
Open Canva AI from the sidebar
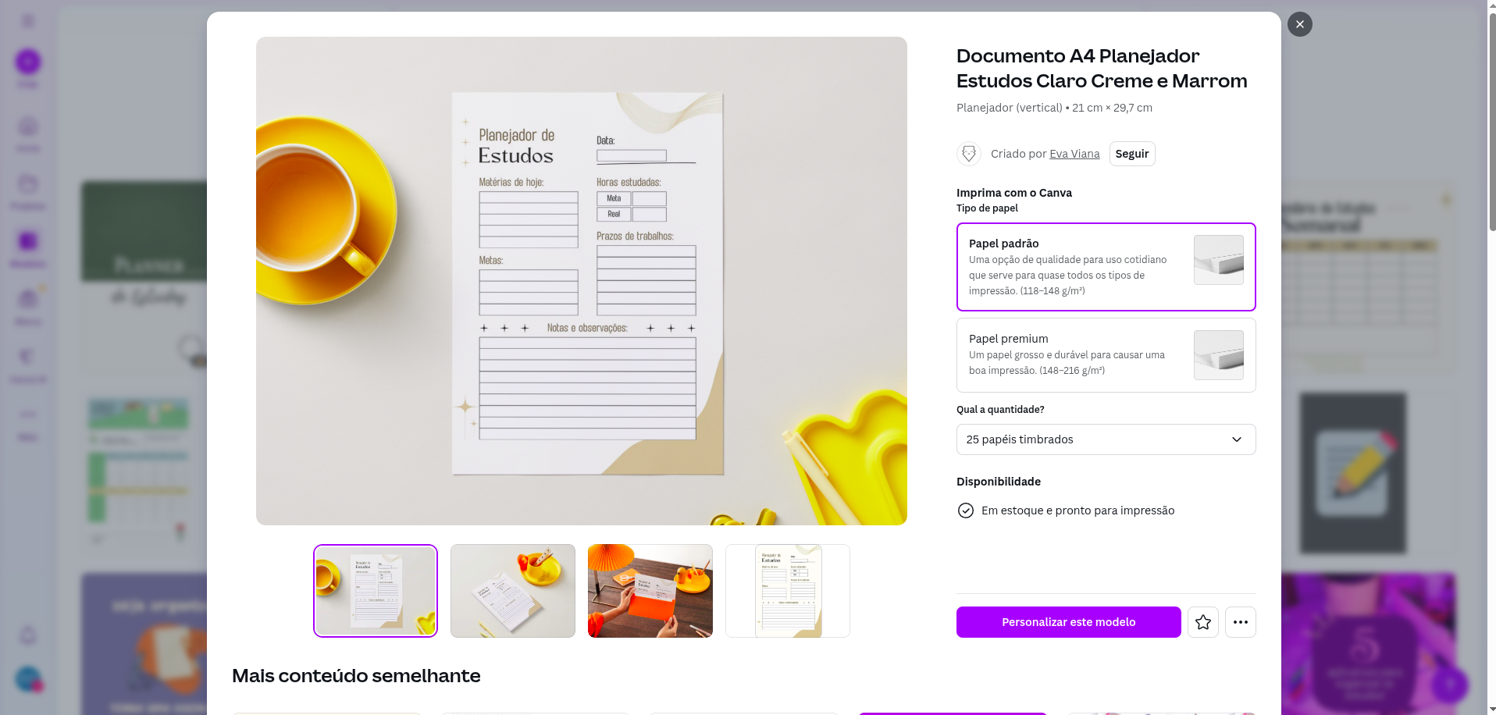27,362
